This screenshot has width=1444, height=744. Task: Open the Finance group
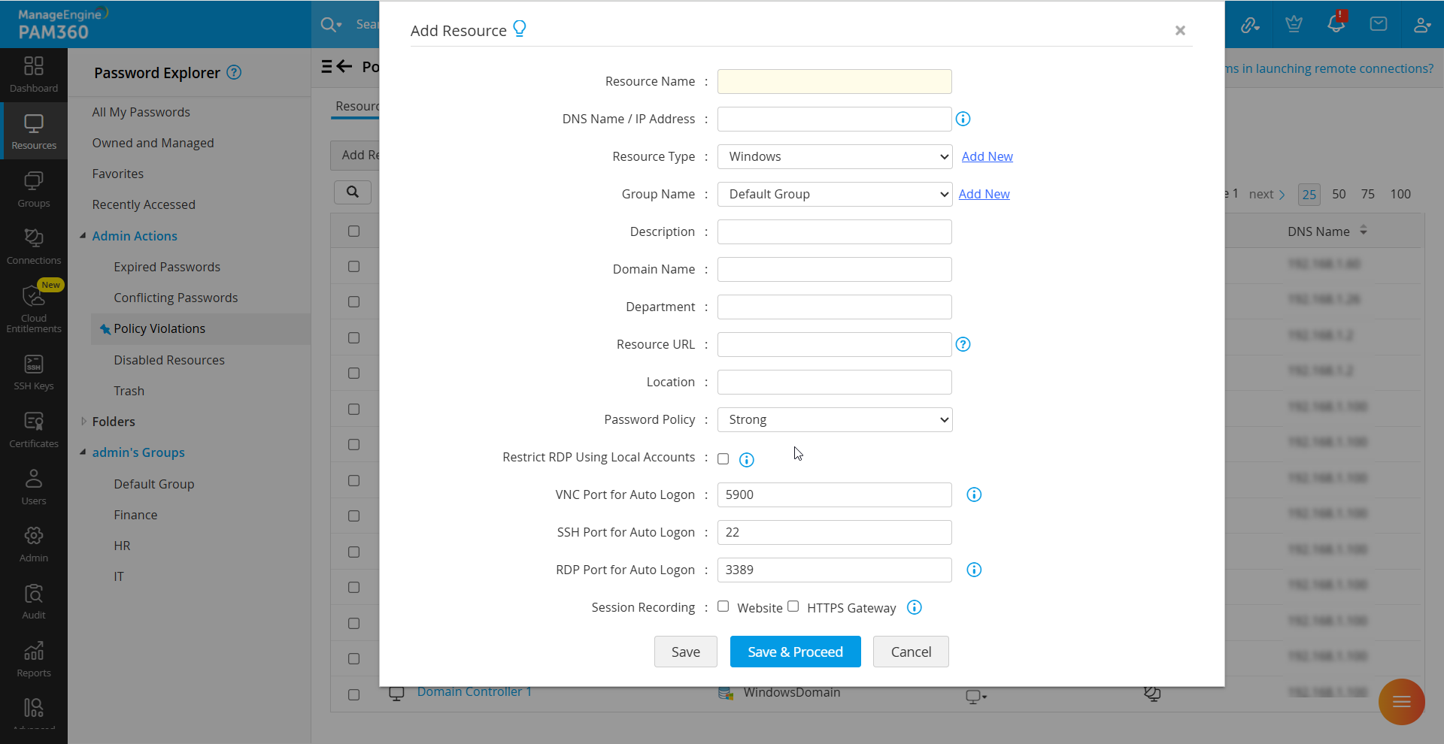point(135,515)
